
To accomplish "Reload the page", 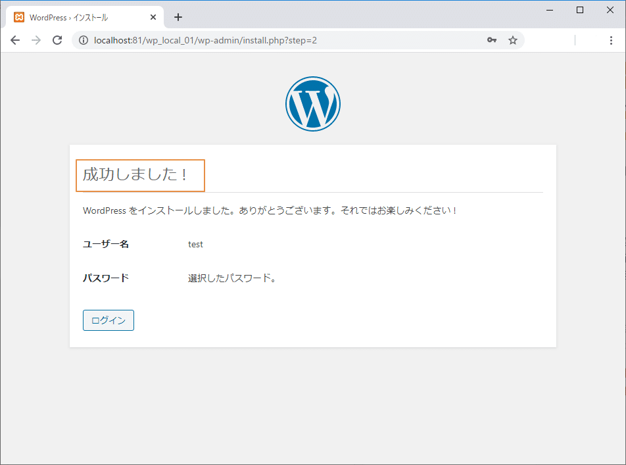I will tap(57, 40).
